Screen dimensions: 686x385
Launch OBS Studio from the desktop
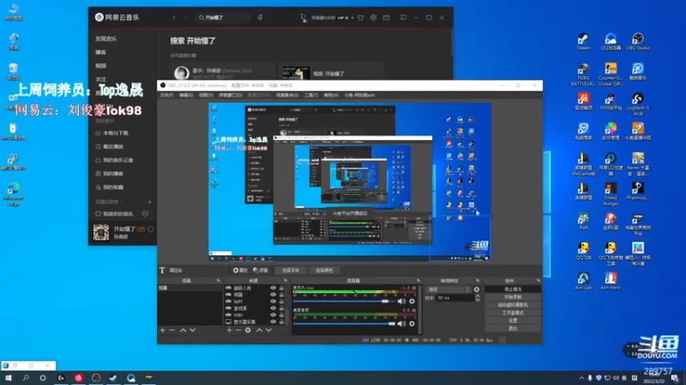637,41
